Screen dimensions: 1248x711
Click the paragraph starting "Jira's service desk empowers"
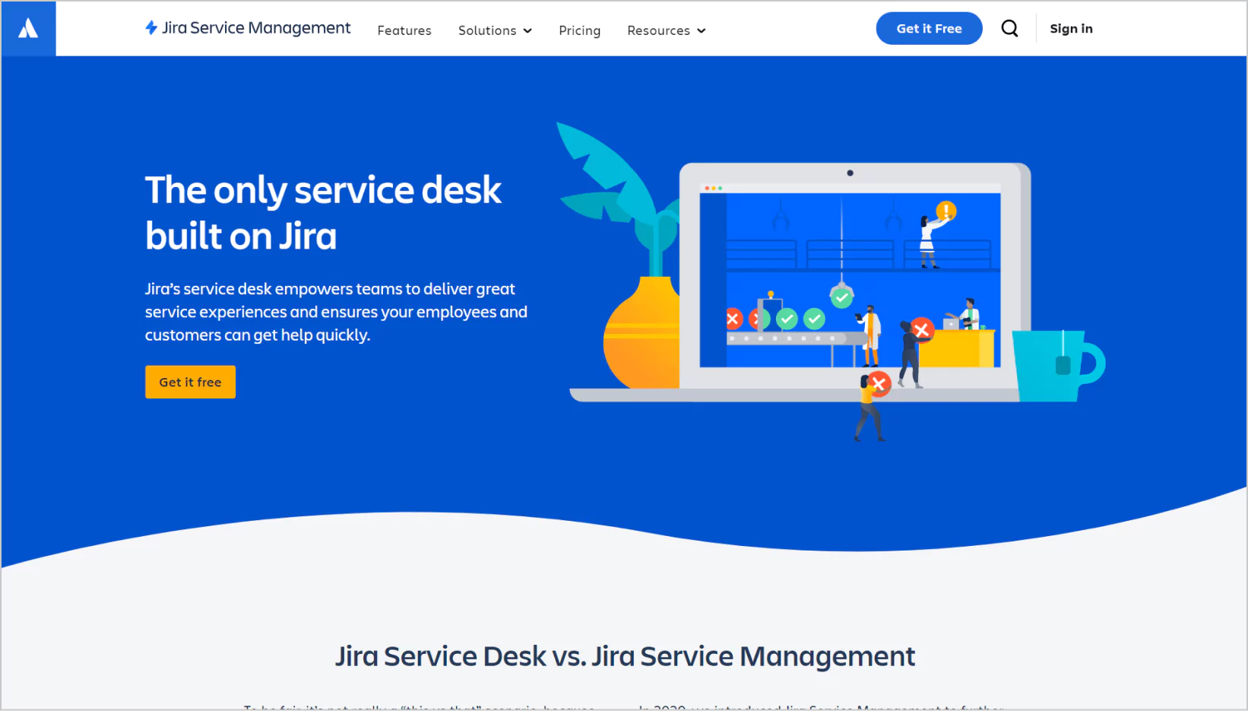tap(336, 312)
